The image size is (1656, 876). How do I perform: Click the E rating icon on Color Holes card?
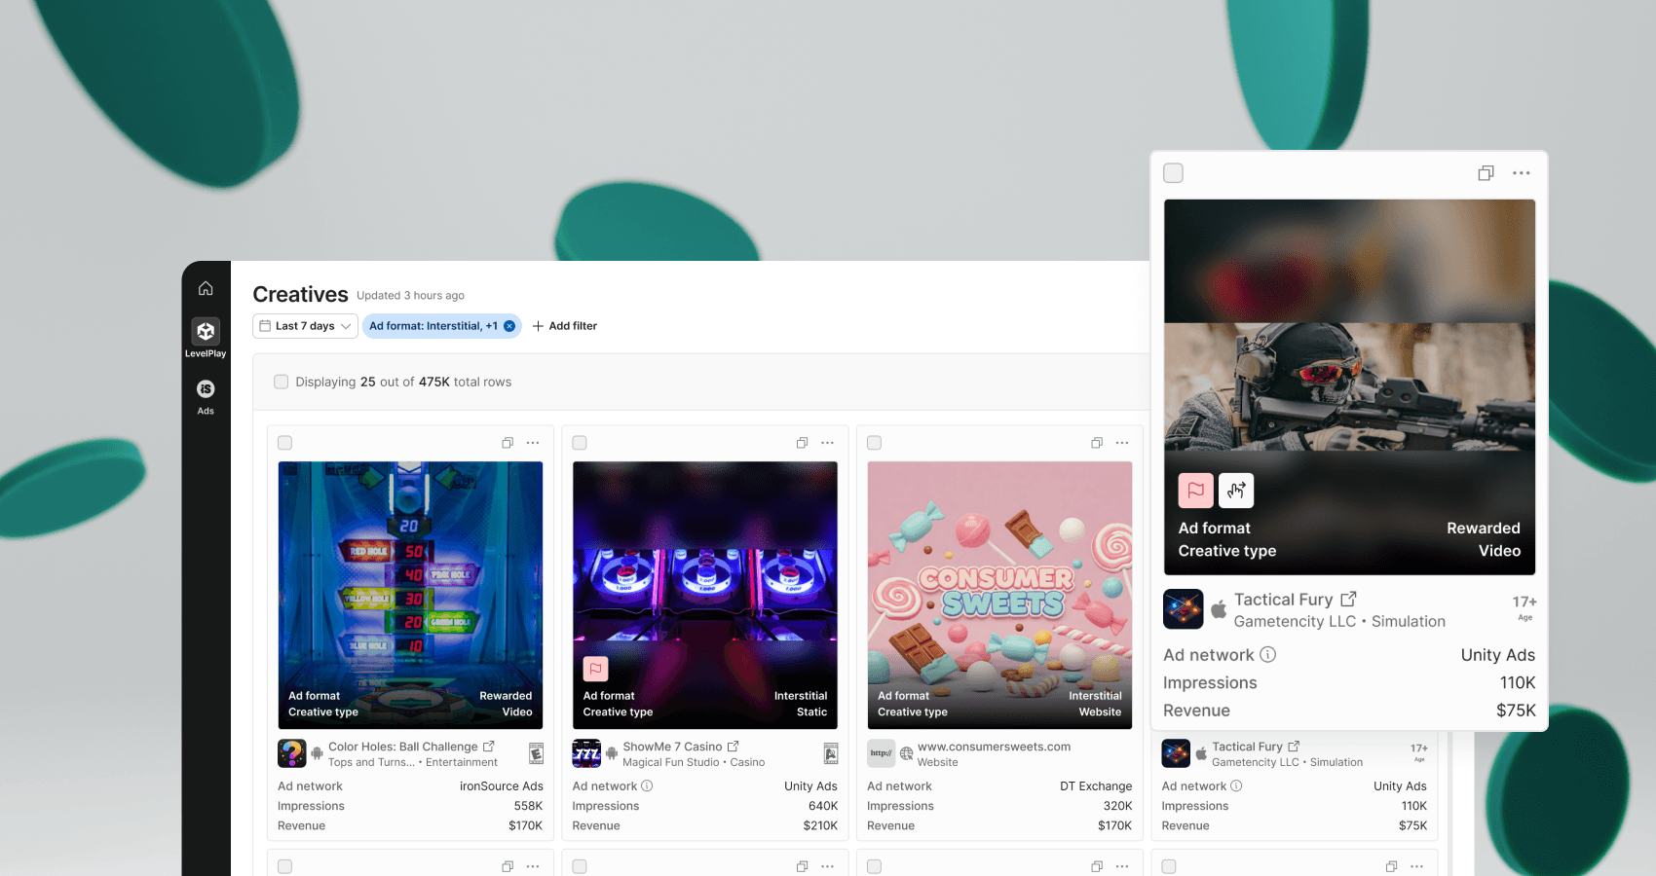point(536,753)
